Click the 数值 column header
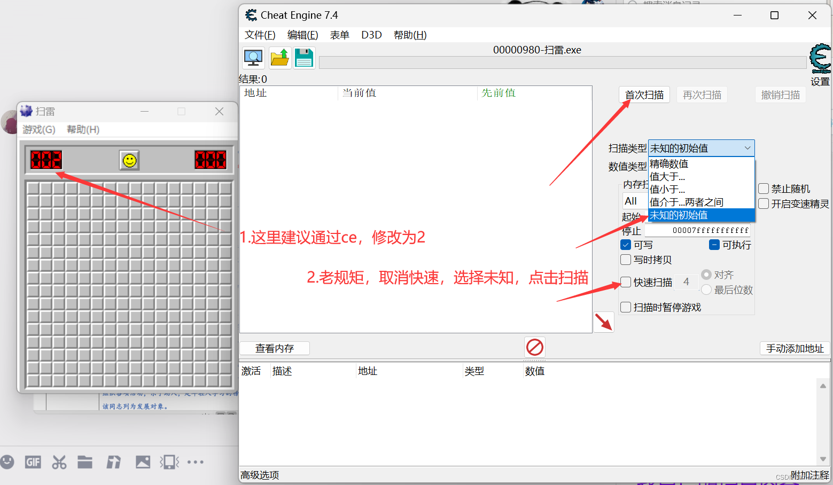 [534, 371]
